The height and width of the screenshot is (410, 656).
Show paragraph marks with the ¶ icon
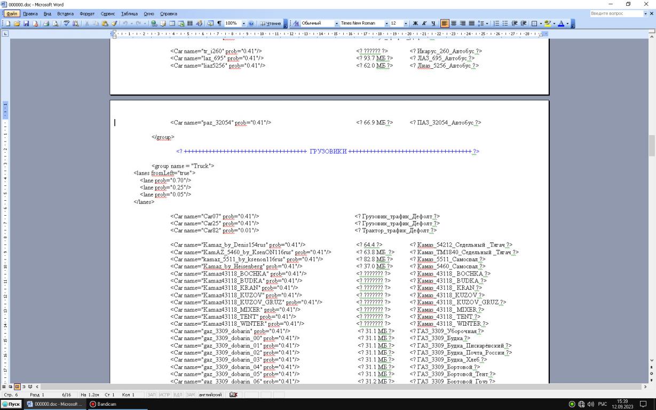(x=219, y=23)
